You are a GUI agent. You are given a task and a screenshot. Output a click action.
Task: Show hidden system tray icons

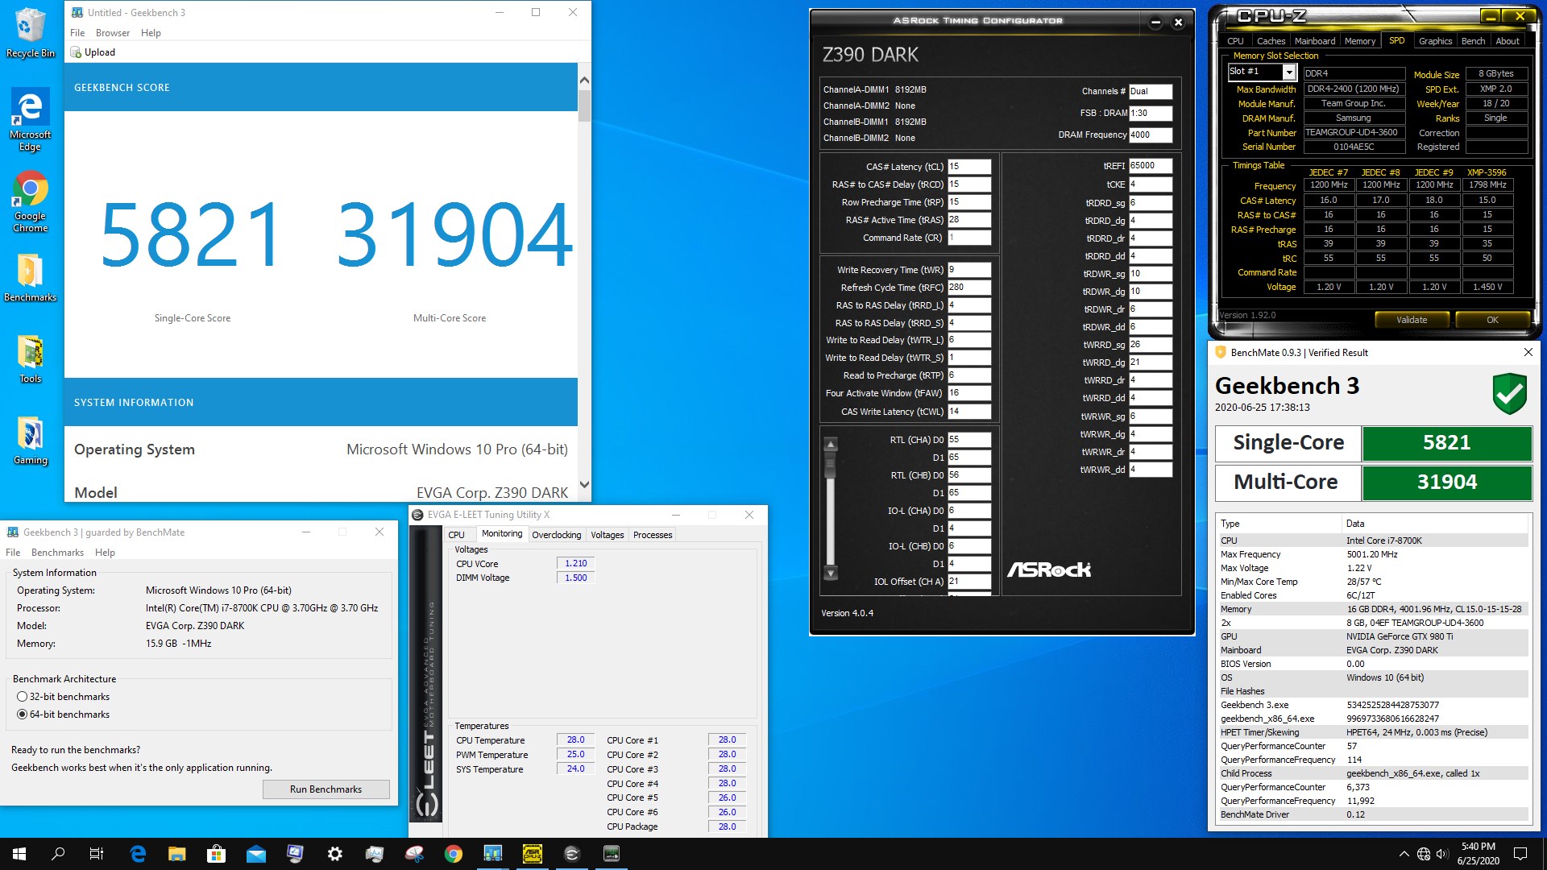(x=1404, y=854)
